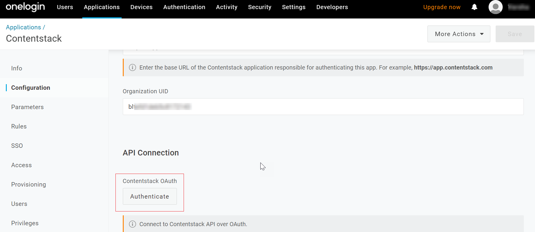Click 'Connect to Contentstack API over OAuth' text
The width and height of the screenshot is (535, 232).
[193, 224]
